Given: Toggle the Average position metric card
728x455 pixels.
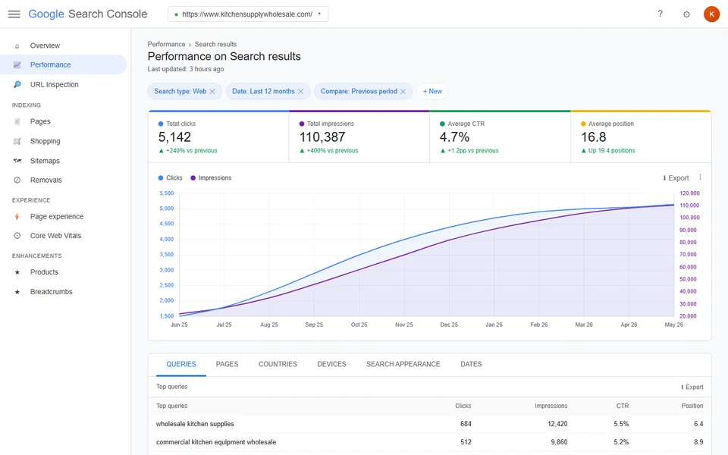Looking at the screenshot, I should pos(641,137).
